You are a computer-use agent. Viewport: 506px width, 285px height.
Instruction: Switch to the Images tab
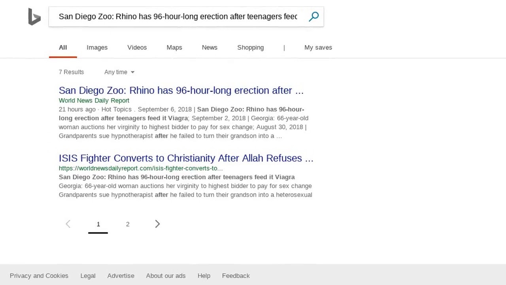coord(97,47)
